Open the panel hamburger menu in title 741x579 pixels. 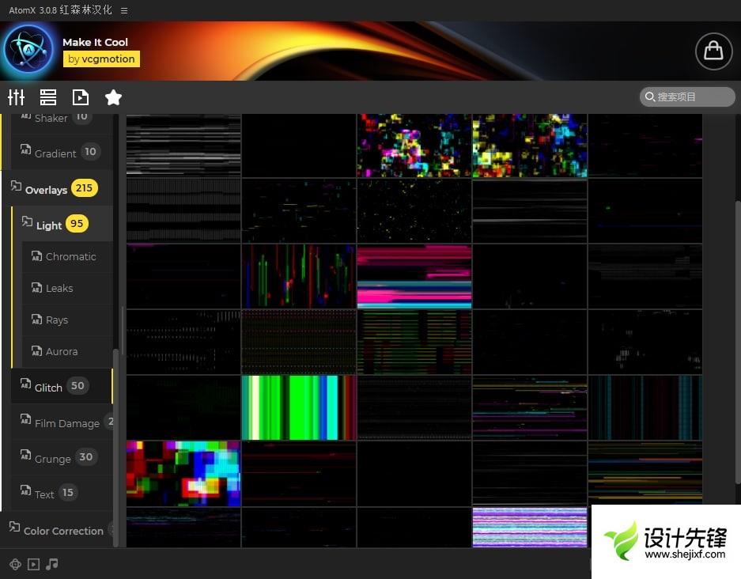(x=124, y=10)
